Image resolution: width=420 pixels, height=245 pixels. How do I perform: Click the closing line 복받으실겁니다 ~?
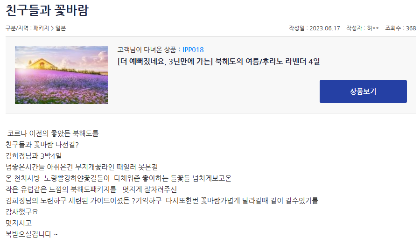(x=32, y=234)
